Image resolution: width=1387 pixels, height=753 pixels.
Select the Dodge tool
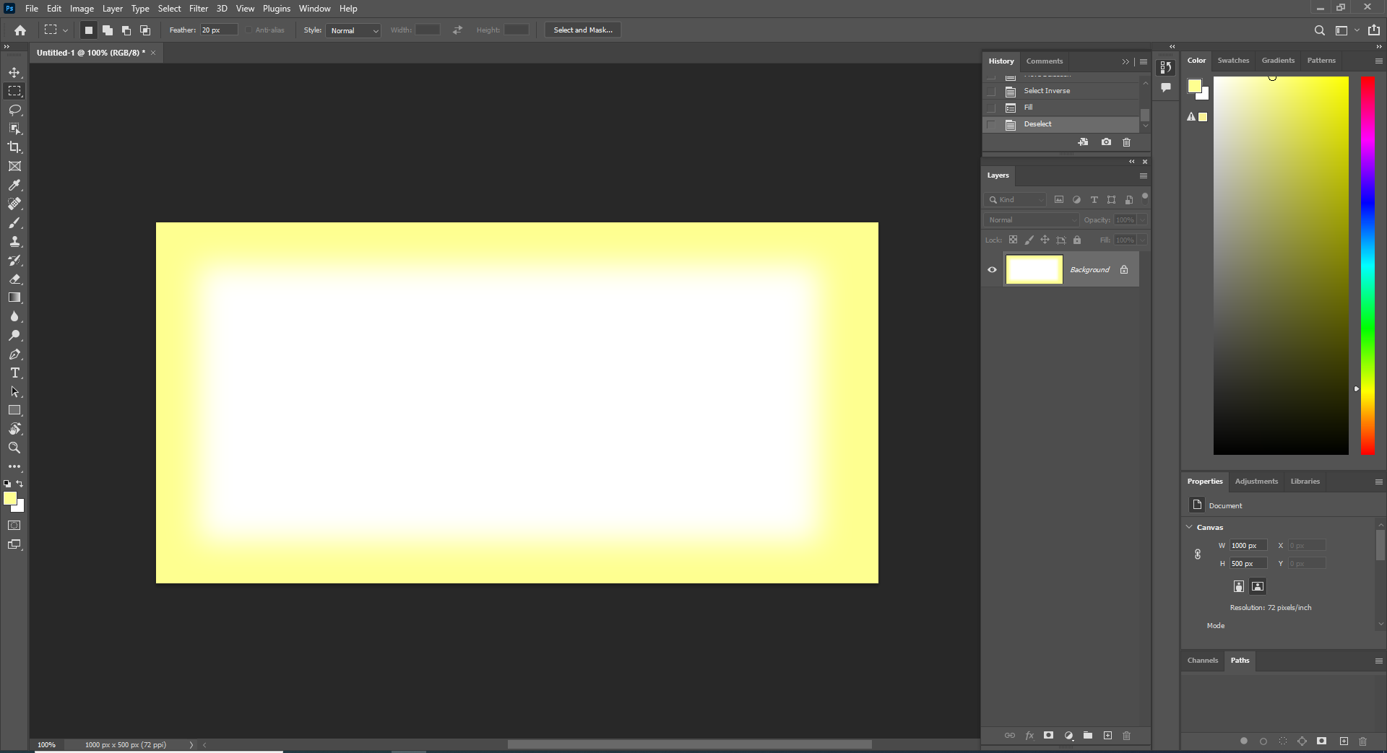[x=14, y=335]
